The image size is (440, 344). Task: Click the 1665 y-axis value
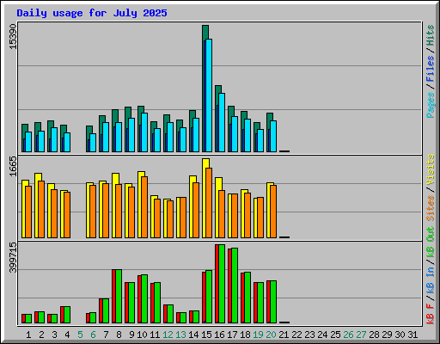tap(13, 166)
